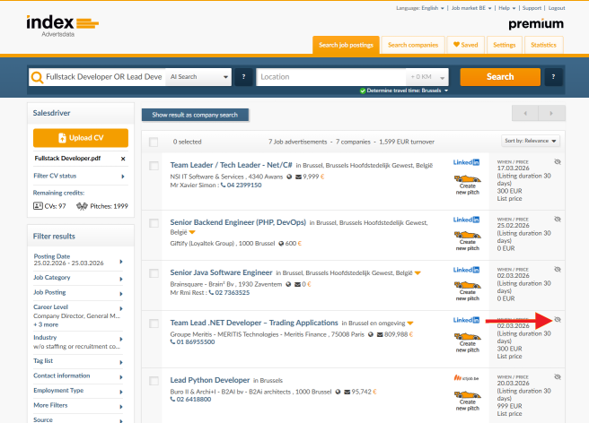Open help for the AI Search field
The width and height of the screenshot is (589, 423).
tap(243, 77)
